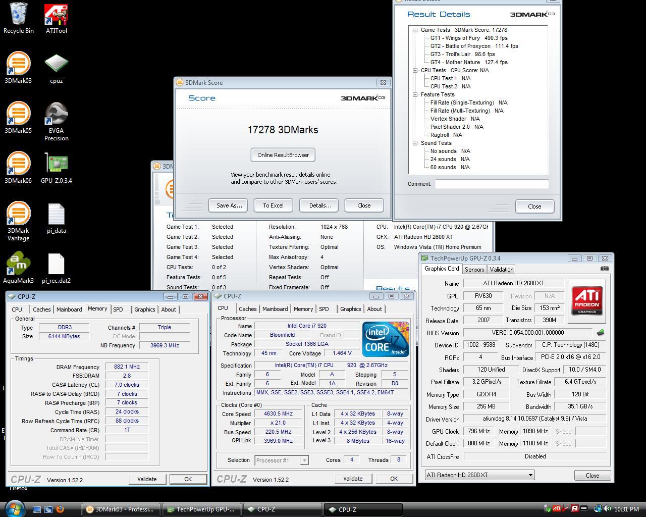Click the ATI tray icon
This screenshot has height=517, width=646.
557,509
